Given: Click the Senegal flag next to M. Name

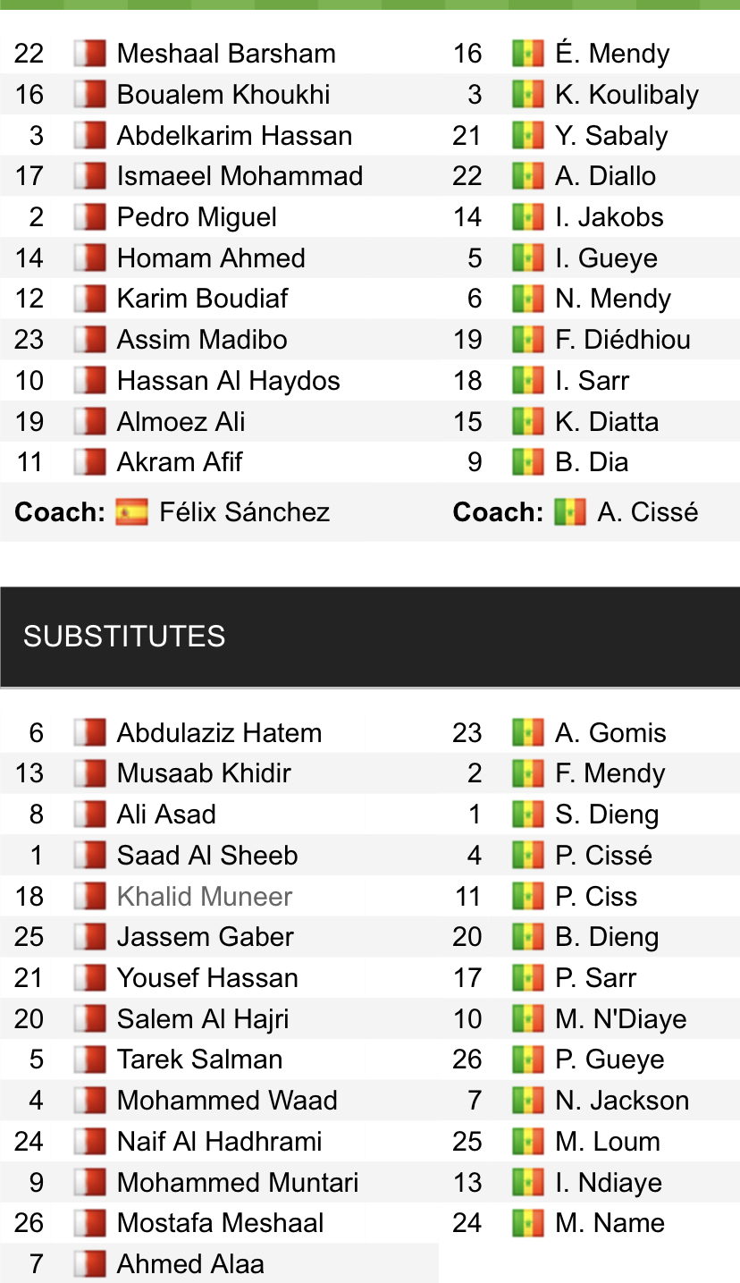Looking at the screenshot, I should tap(528, 1223).
